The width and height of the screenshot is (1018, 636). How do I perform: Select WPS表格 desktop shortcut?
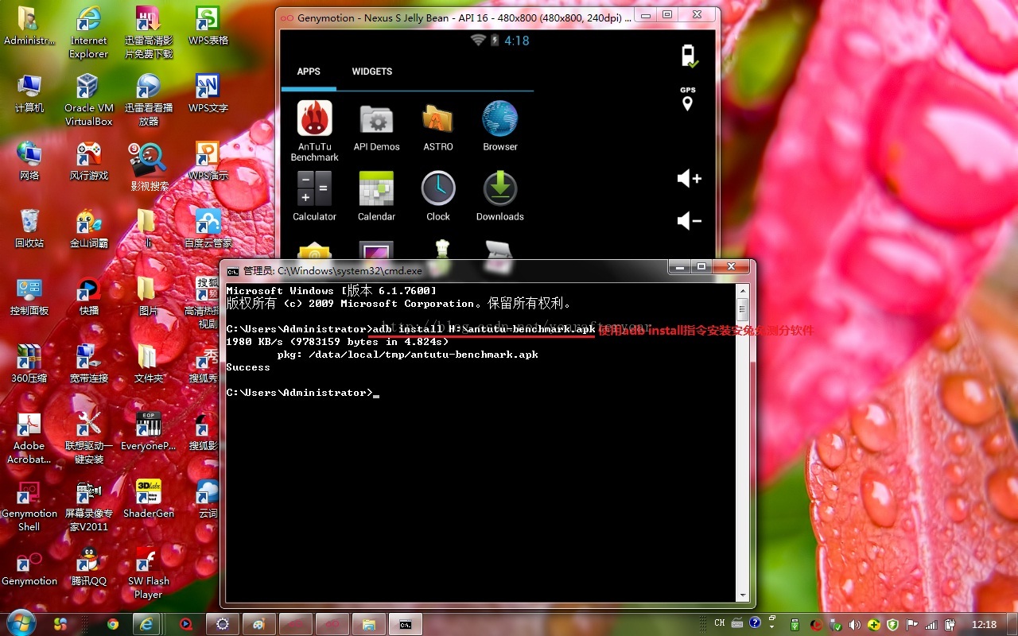208,26
